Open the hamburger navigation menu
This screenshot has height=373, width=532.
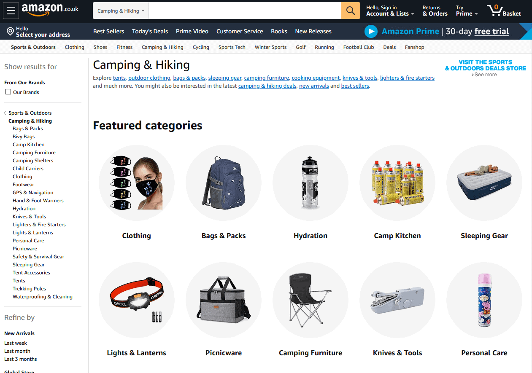click(x=11, y=11)
